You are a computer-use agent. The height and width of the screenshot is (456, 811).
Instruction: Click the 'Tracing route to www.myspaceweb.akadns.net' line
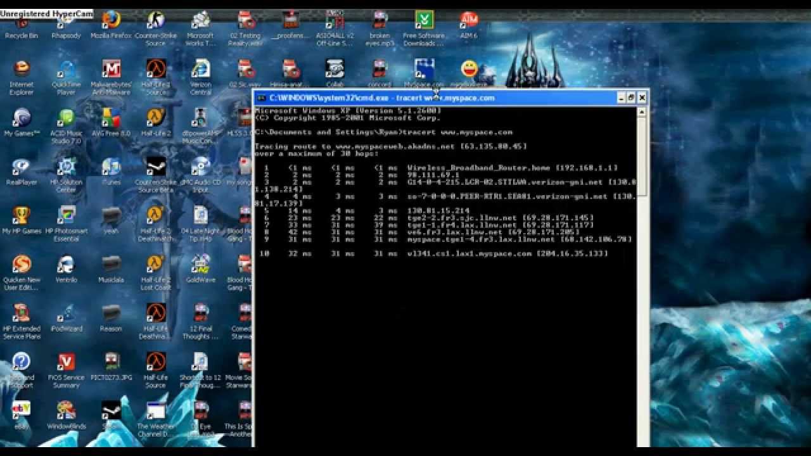click(x=391, y=146)
